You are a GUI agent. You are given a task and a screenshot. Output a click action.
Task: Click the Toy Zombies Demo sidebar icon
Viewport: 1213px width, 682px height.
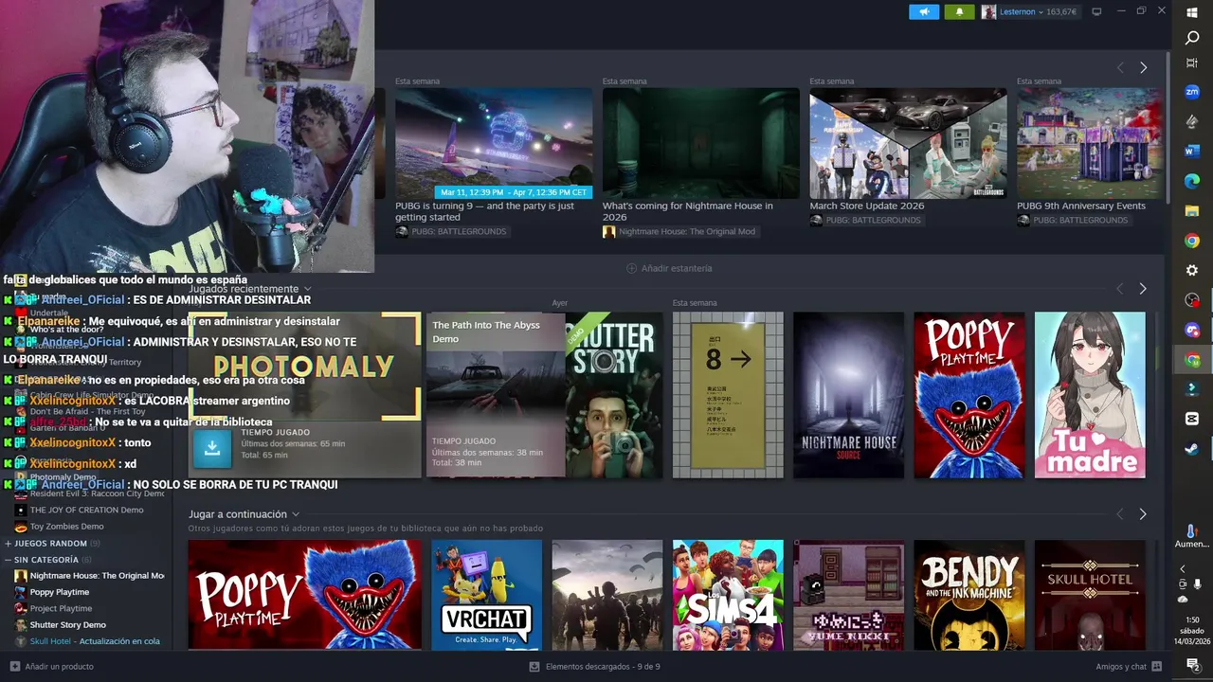pos(21,527)
